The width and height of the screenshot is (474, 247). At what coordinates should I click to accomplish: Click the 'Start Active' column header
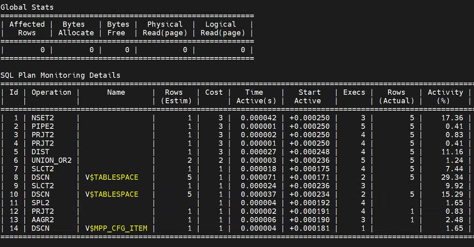309,96
